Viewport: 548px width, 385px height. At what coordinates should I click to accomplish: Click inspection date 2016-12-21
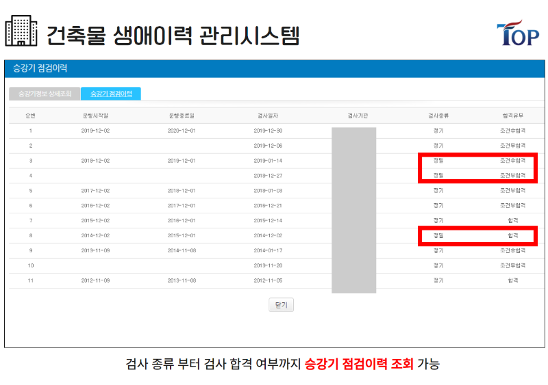click(268, 206)
